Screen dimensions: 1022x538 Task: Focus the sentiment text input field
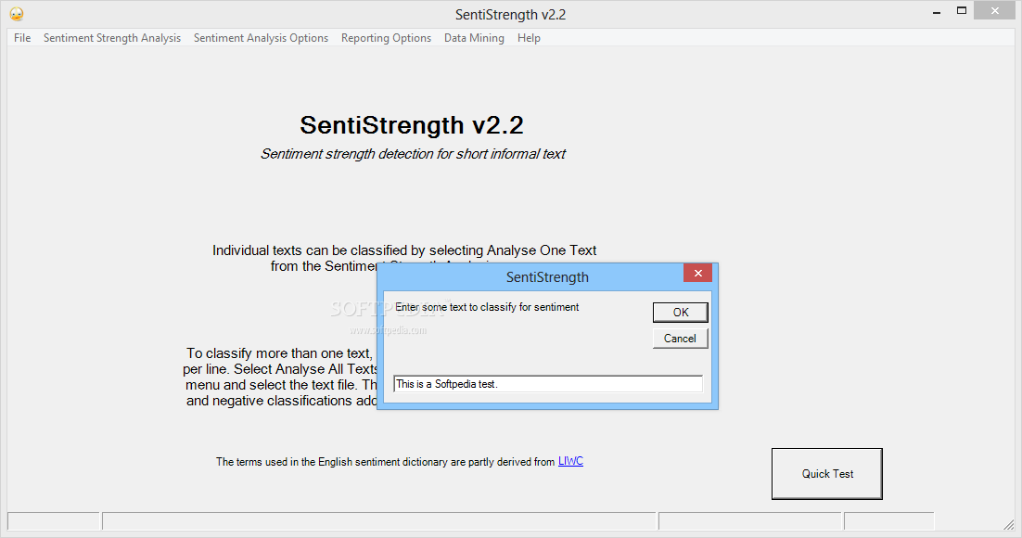click(548, 384)
